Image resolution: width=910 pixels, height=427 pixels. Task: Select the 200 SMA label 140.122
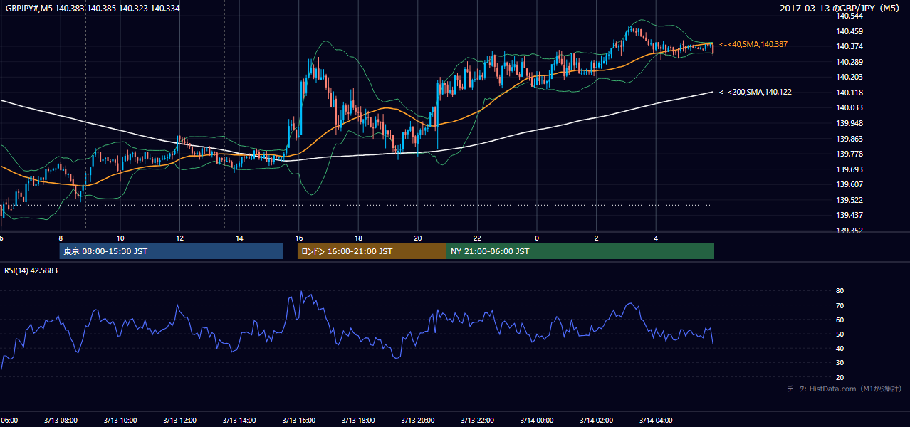tap(755, 92)
